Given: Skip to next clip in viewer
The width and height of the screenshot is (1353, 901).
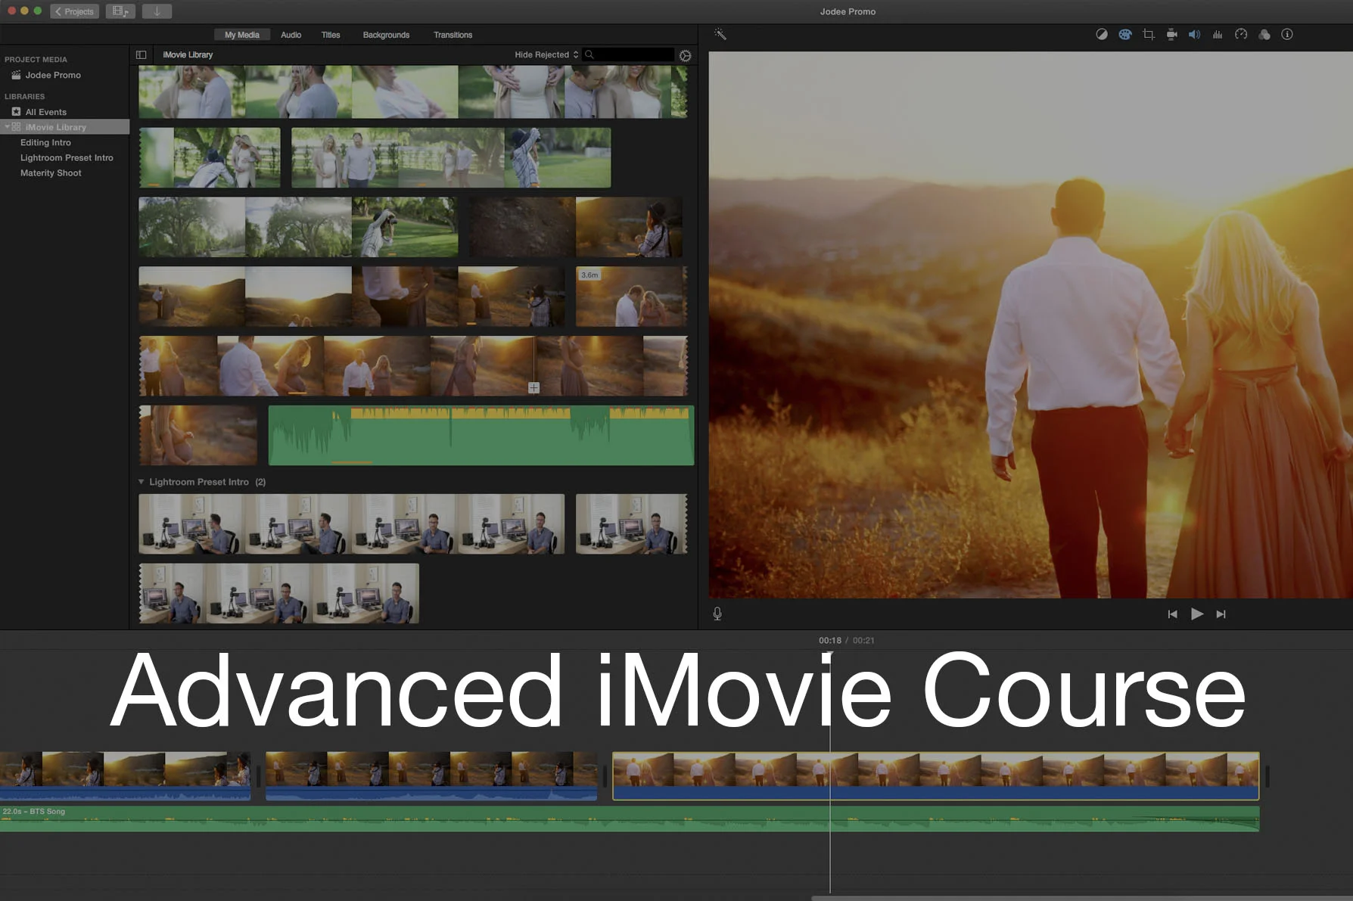Looking at the screenshot, I should pyautogui.click(x=1221, y=614).
